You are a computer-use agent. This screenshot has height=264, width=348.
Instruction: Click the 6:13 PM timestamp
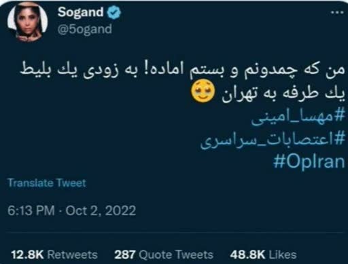pyautogui.click(x=31, y=210)
